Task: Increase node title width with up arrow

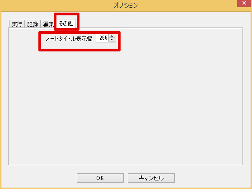Action: [x=112, y=36]
